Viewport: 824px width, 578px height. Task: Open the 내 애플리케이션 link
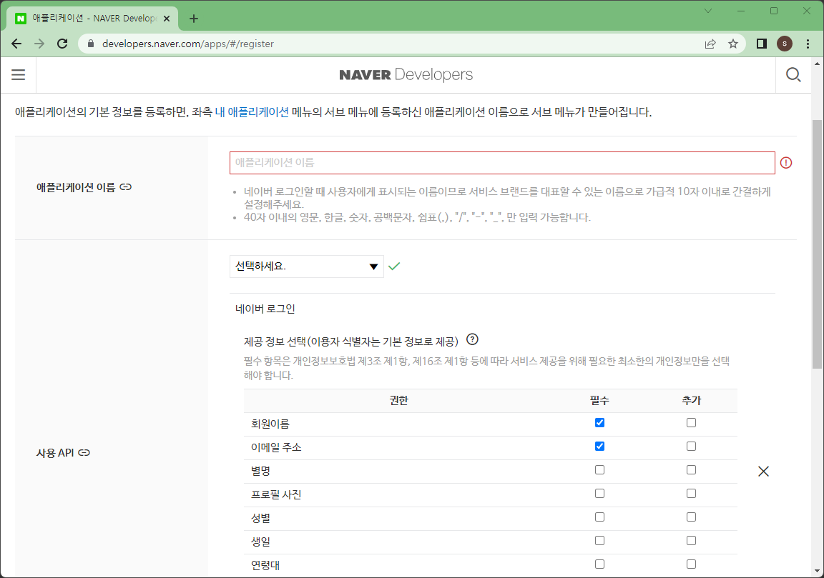click(252, 112)
